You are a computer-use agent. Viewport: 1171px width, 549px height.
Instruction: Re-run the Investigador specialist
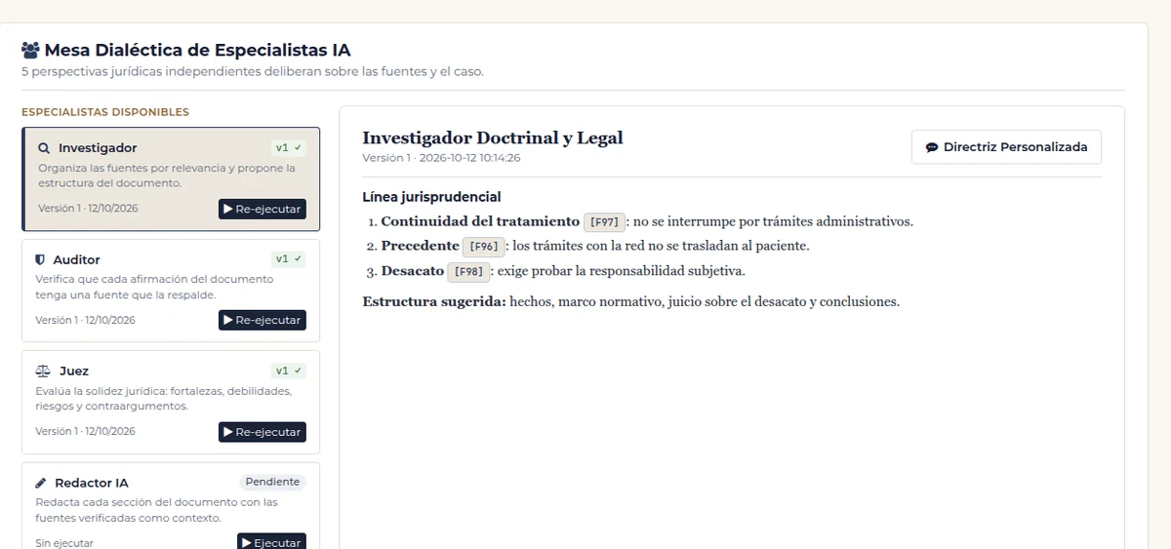(262, 209)
